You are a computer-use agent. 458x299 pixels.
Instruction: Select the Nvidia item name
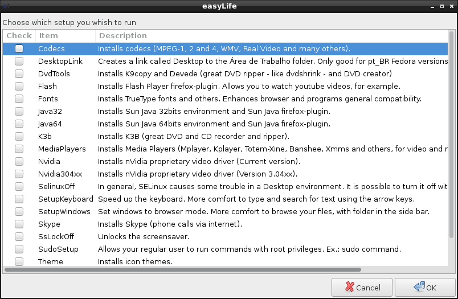pyautogui.click(x=49, y=162)
